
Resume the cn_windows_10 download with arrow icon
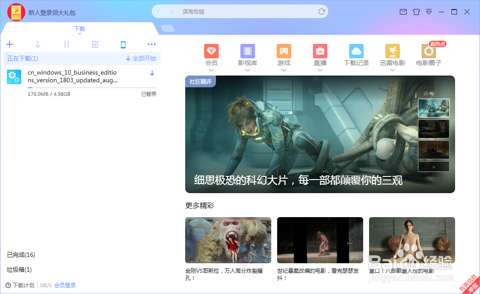pyautogui.click(x=152, y=73)
